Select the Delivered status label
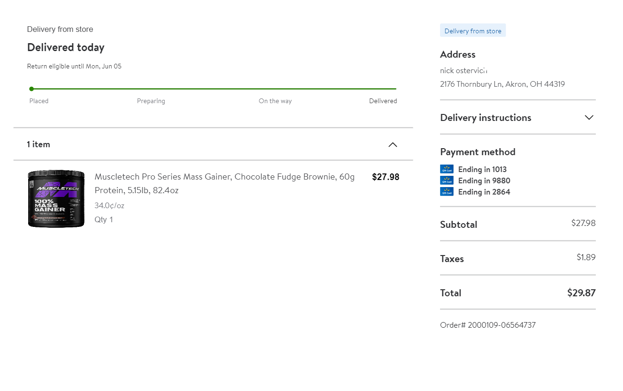Image resolution: width=623 pixels, height=391 pixels. coord(383,101)
